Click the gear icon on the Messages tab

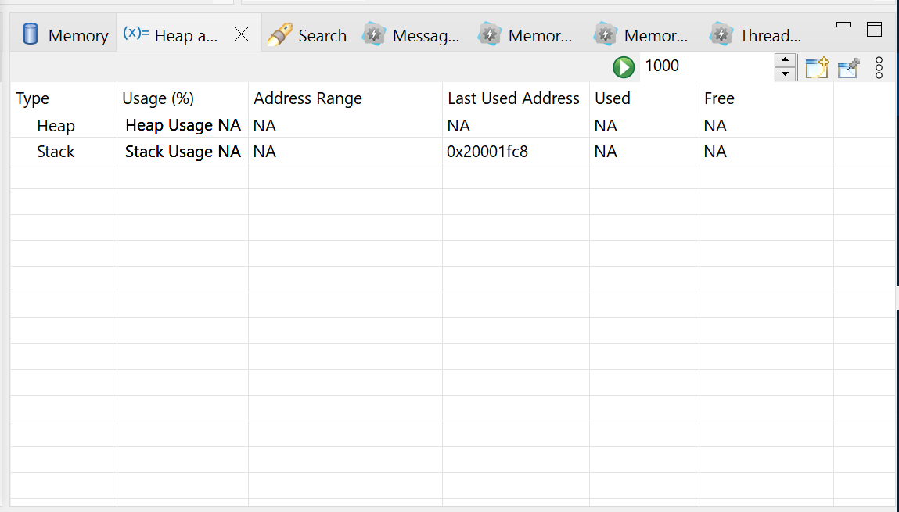coord(374,34)
